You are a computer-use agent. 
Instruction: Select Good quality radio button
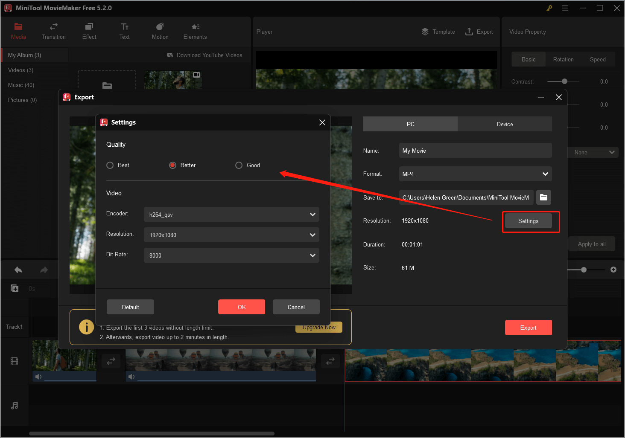click(239, 165)
